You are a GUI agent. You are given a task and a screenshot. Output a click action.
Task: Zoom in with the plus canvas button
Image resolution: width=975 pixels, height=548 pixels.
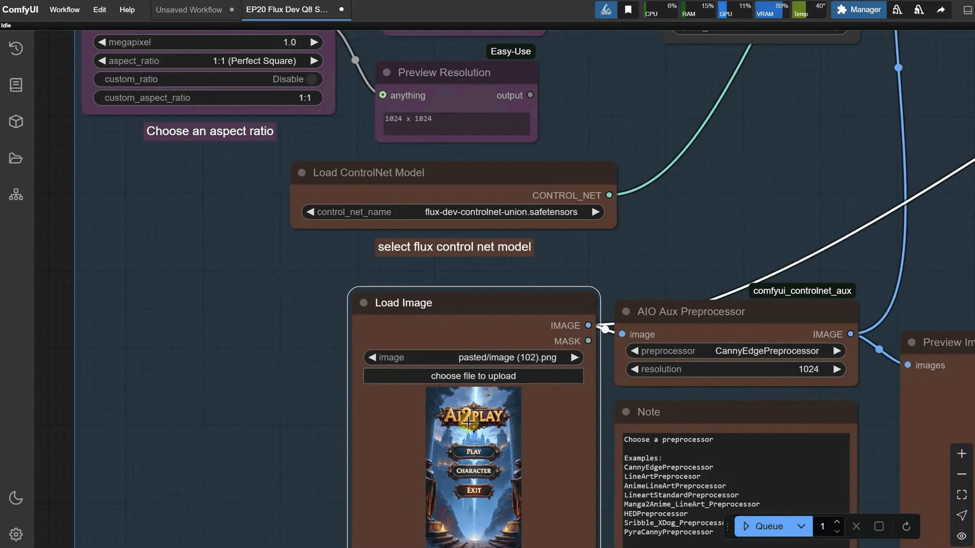click(x=962, y=454)
